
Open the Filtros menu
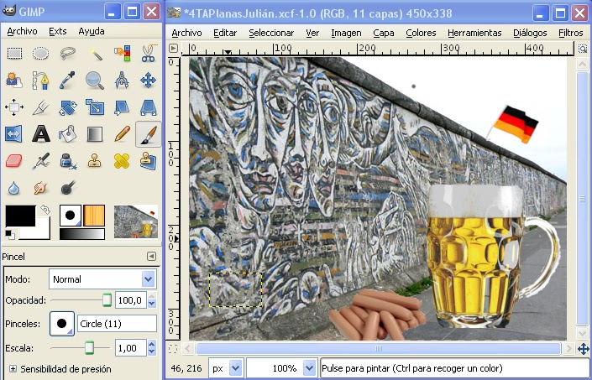tap(570, 34)
